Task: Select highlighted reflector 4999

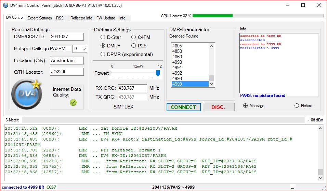Action: [190, 84]
